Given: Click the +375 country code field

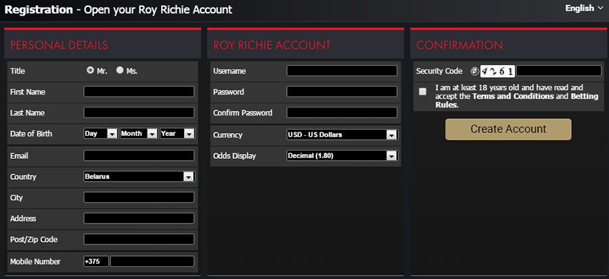Looking at the screenshot, I should (x=96, y=261).
